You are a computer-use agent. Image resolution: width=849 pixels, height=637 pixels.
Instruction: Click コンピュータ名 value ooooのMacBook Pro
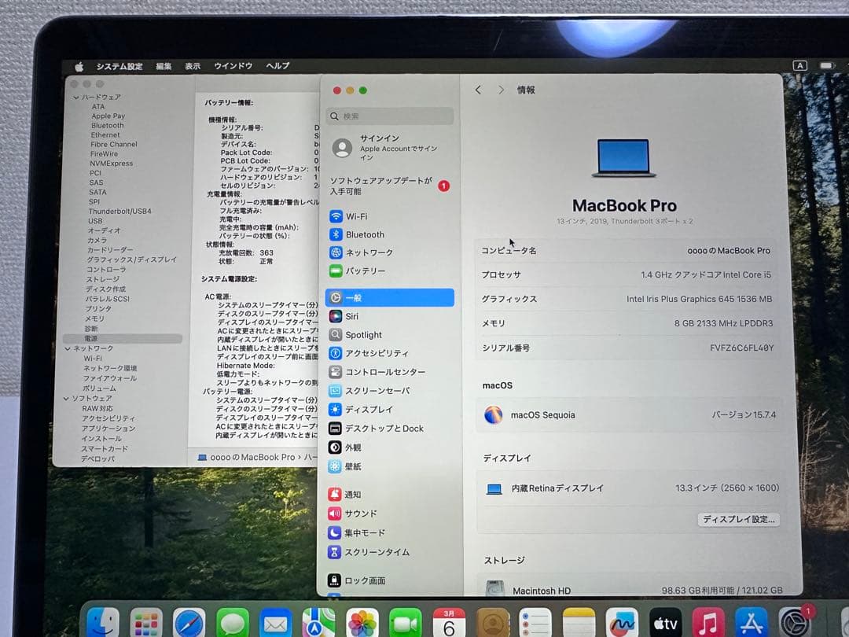pyautogui.click(x=729, y=251)
